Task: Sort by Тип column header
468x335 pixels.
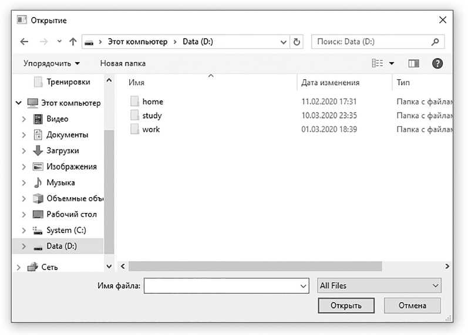Action: coord(403,82)
